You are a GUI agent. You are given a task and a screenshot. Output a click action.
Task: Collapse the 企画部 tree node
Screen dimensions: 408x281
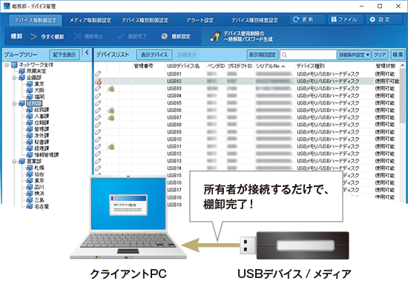14,78
